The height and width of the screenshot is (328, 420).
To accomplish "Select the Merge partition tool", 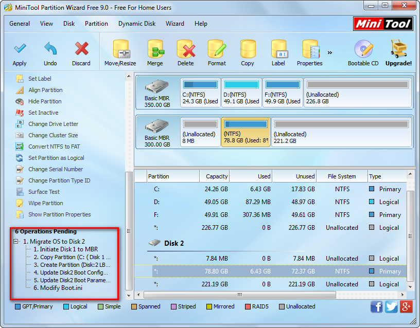I will (155, 53).
